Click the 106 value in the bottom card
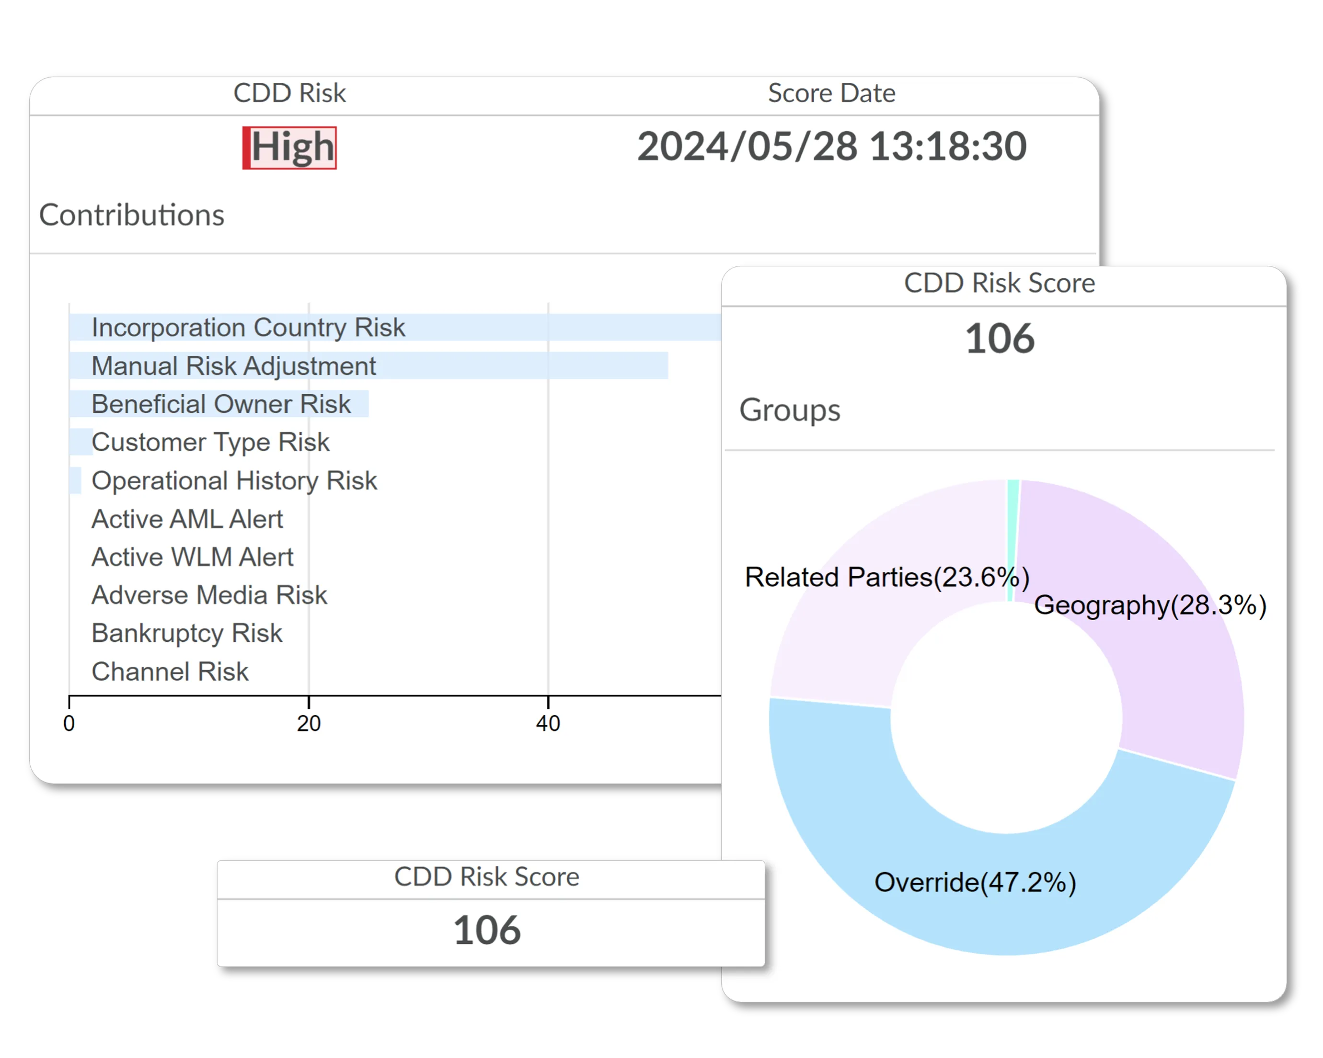This screenshot has width=1323, height=1058. tap(487, 930)
